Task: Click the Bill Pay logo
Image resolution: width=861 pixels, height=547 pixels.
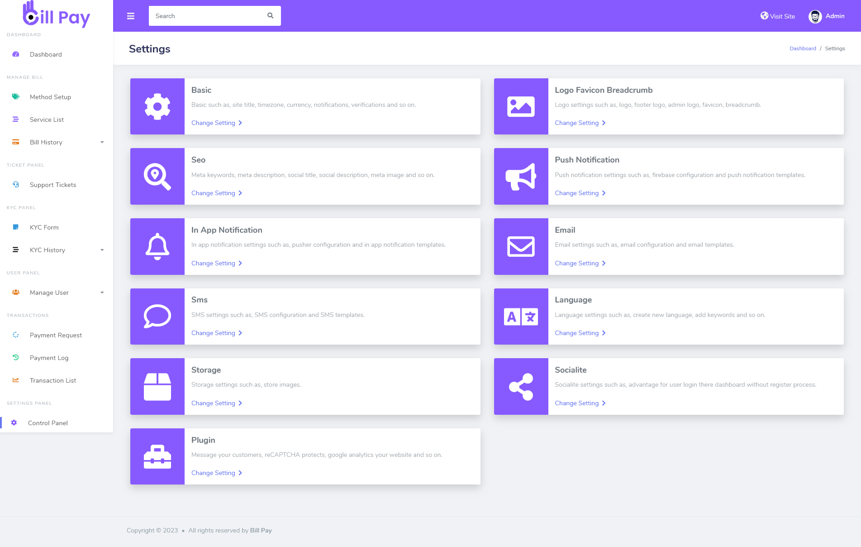Action: pyautogui.click(x=56, y=14)
